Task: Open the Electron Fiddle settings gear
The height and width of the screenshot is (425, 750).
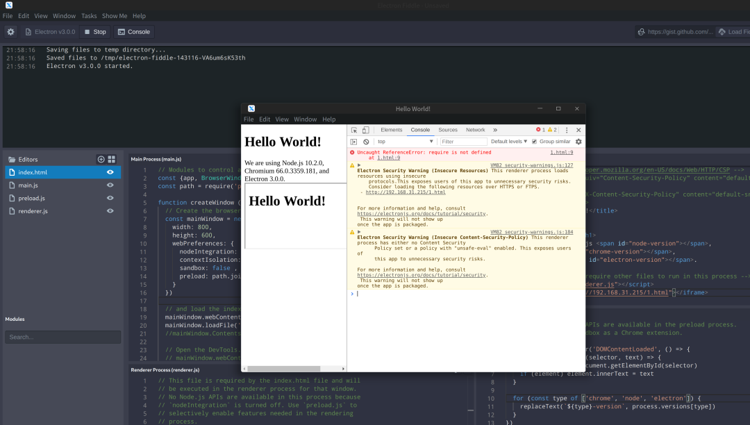Action: [x=10, y=32]
